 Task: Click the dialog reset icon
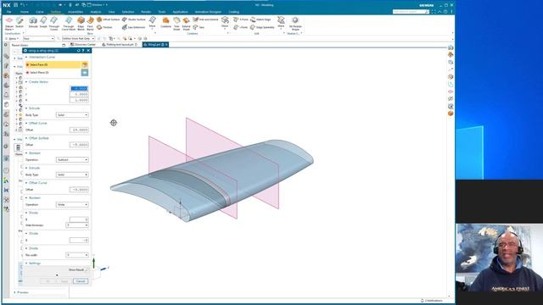pos(78,51)
